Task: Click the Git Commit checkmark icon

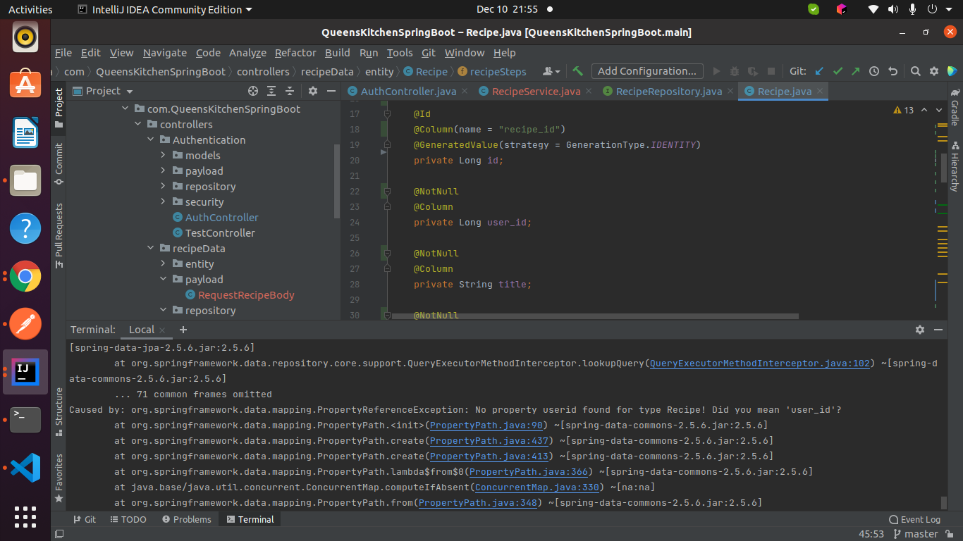Action: 838,71
